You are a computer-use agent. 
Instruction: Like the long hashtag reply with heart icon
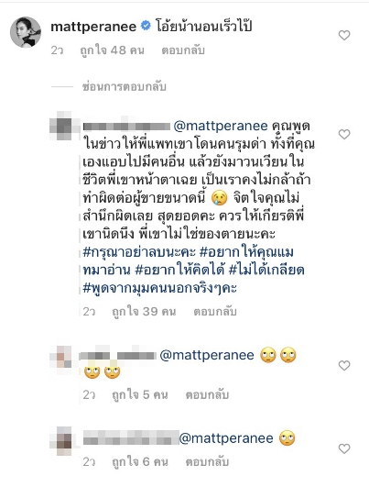(x=344, y=135)
